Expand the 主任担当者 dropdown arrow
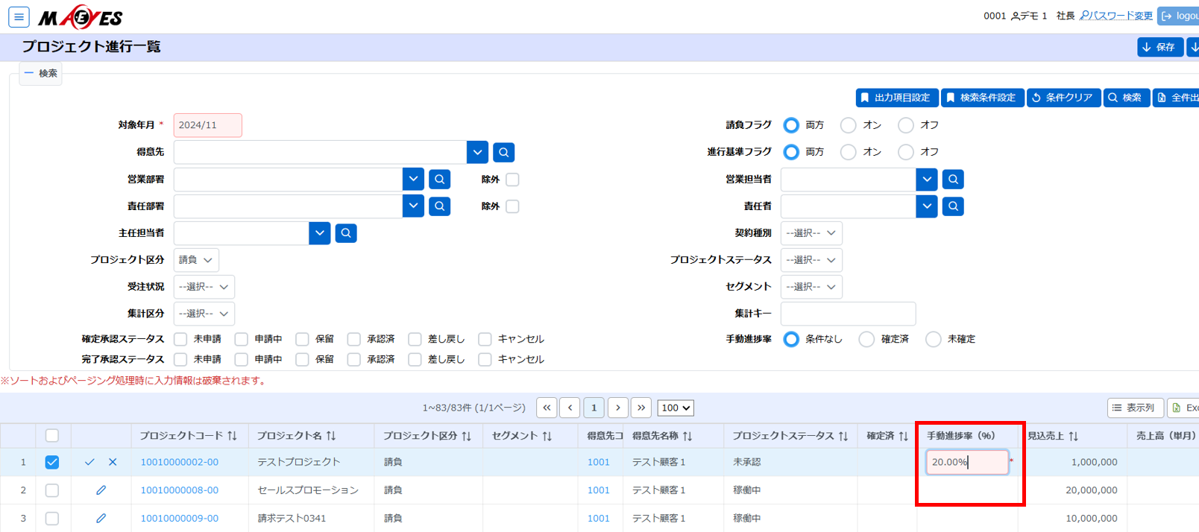This screenshot has width=1199, height=532. [320, 233]
